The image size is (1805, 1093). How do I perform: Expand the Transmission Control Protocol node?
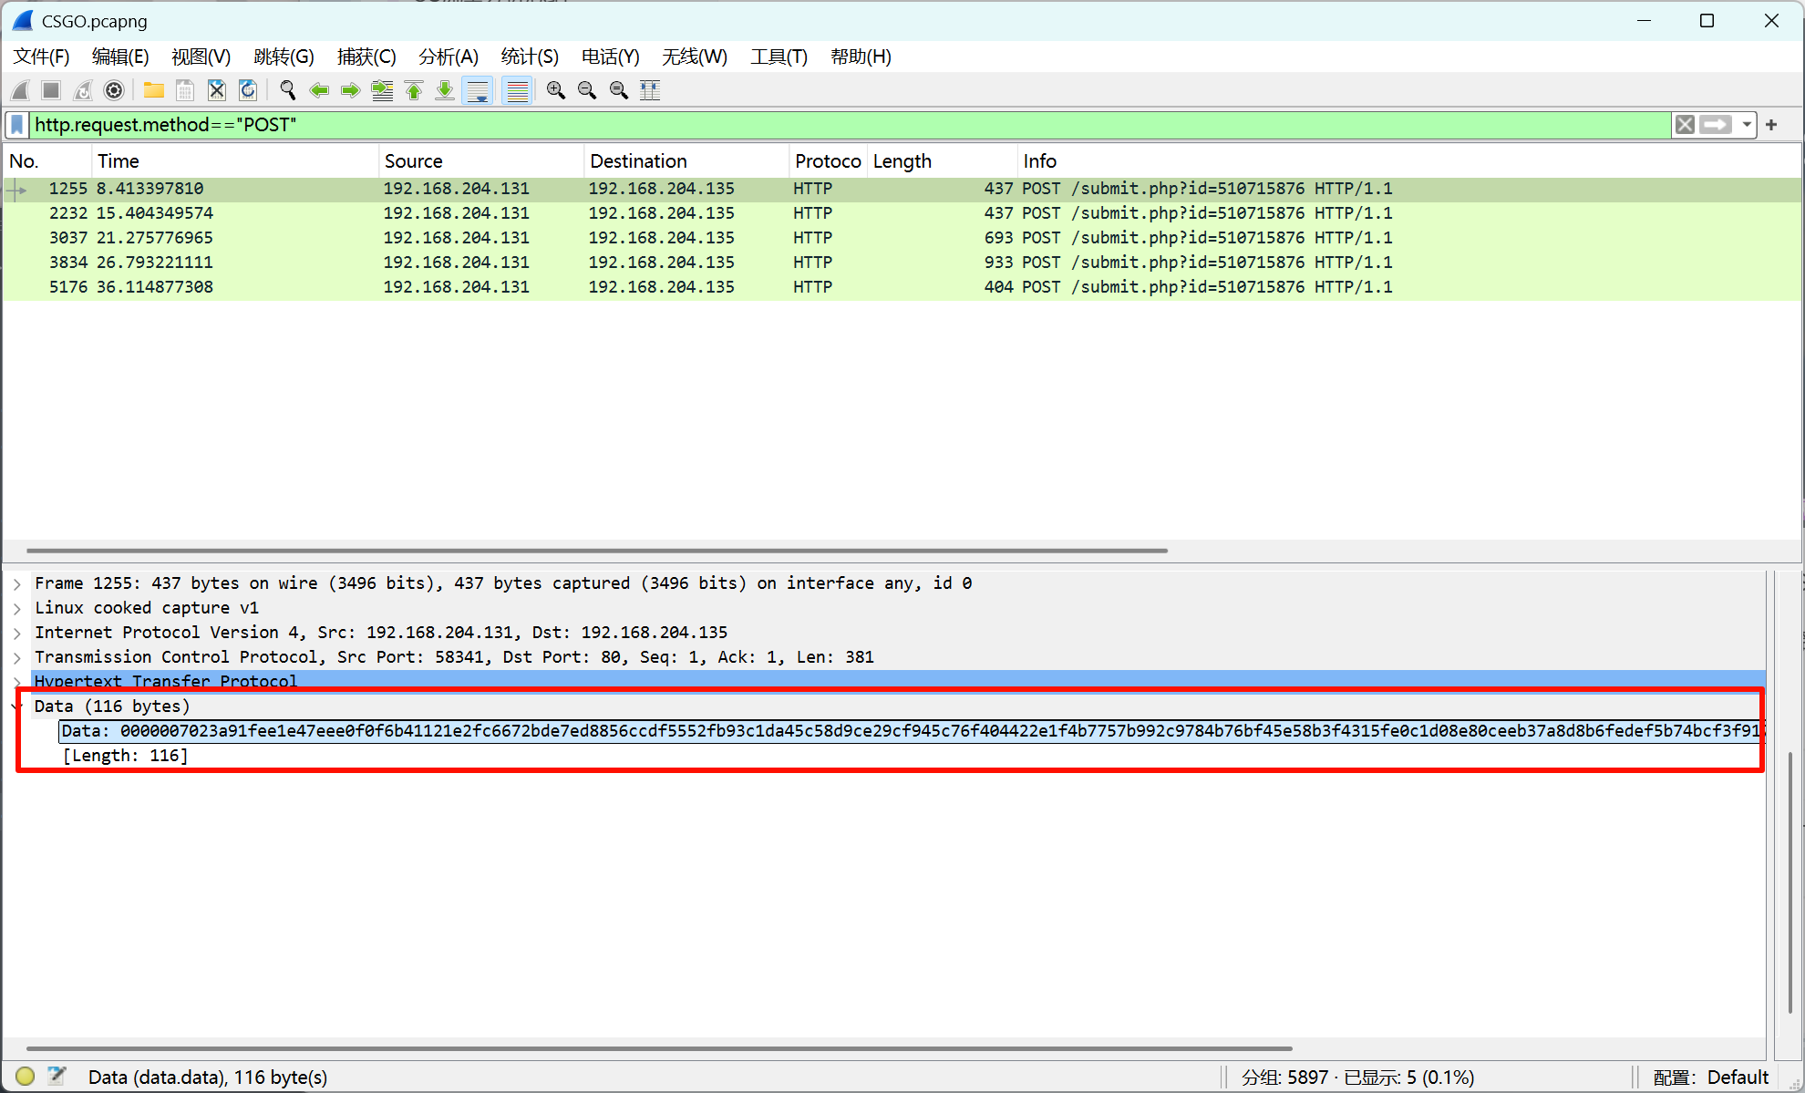pyautogui.click(x=17, y=657)
